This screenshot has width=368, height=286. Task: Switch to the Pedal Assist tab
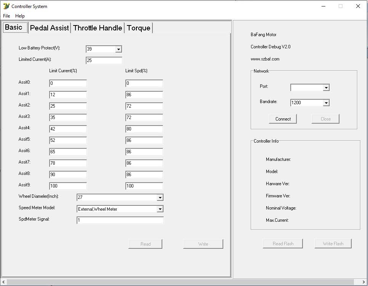[x=50, y=28]
